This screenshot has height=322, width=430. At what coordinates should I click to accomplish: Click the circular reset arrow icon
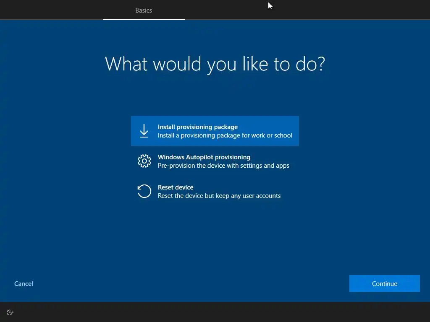tap(144, 191)
